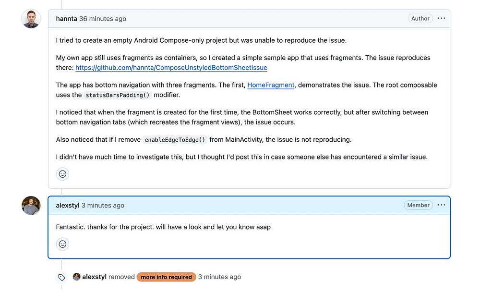The height and width of the screenshot is (293, 480).
Task: Add emoji reaction to hannta's comment
Action: point(62,174)
